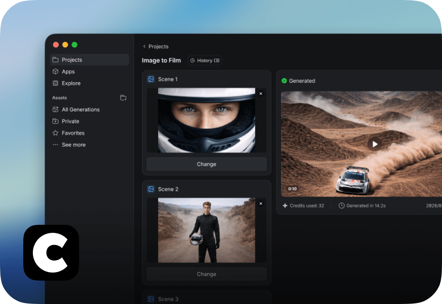Maximize the window with the green button
This screenshot has height=304, width=442.
click(74, 45)
